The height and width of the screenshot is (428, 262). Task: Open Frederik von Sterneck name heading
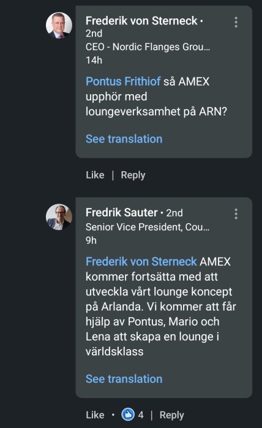(141, 21)
